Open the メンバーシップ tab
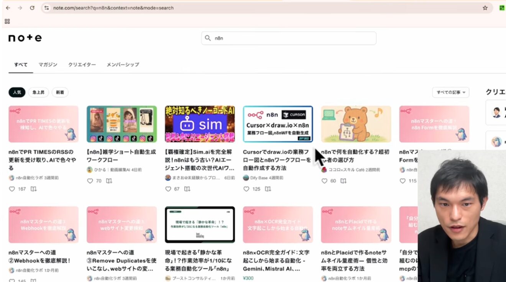This screenshot has width=506, height=282. coord(123,65)
